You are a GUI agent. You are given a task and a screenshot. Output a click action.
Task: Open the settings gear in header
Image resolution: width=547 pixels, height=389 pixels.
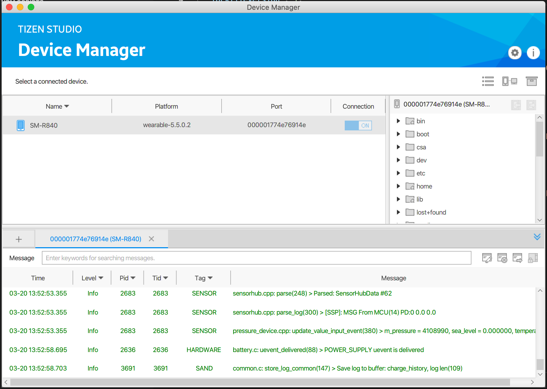[x=515, y=53]
